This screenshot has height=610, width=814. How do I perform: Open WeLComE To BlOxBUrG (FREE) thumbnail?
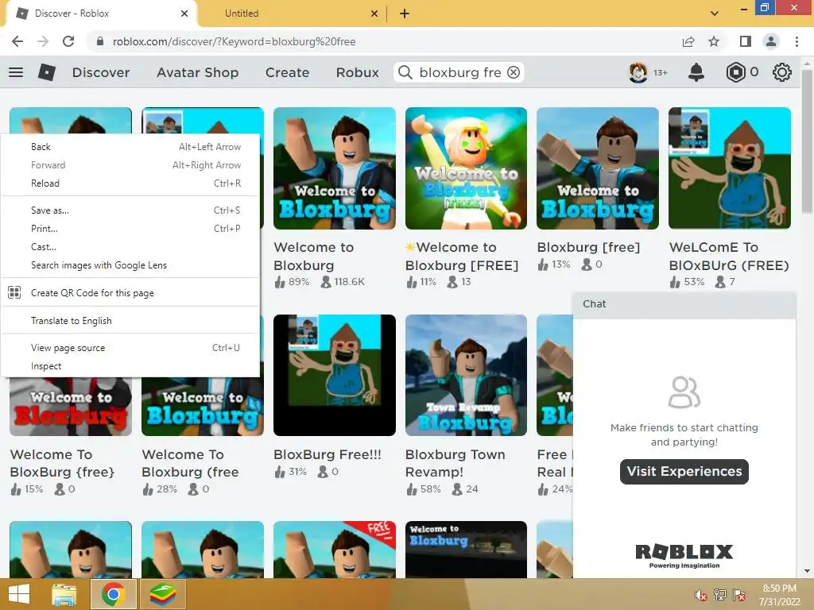[x=730, y=168]
